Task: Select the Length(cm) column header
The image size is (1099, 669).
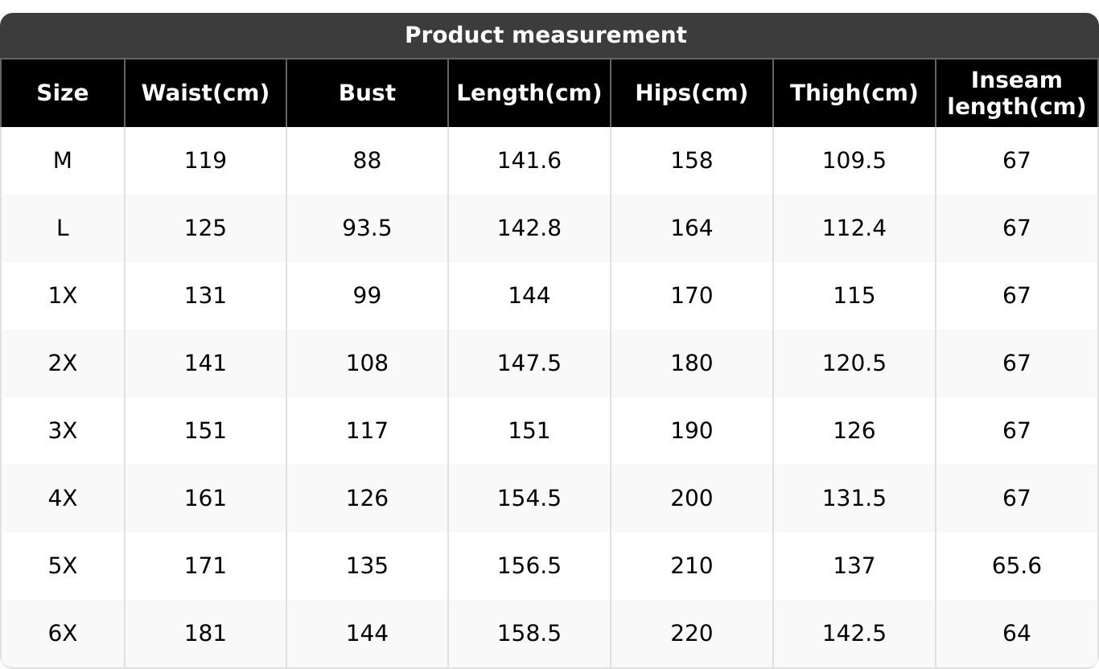Action: [x=529, y=93]
